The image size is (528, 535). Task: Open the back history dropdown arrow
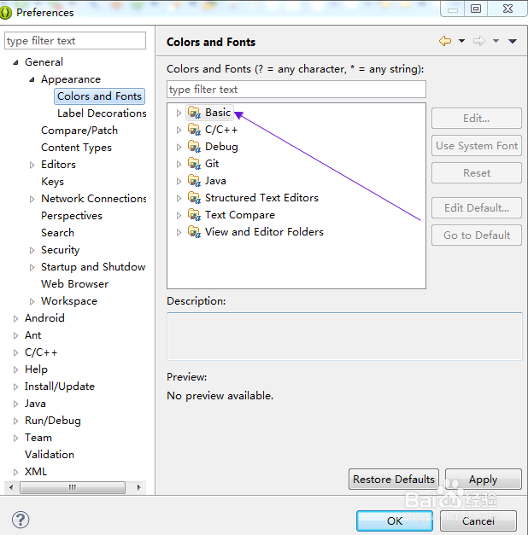tap(461, 41)
